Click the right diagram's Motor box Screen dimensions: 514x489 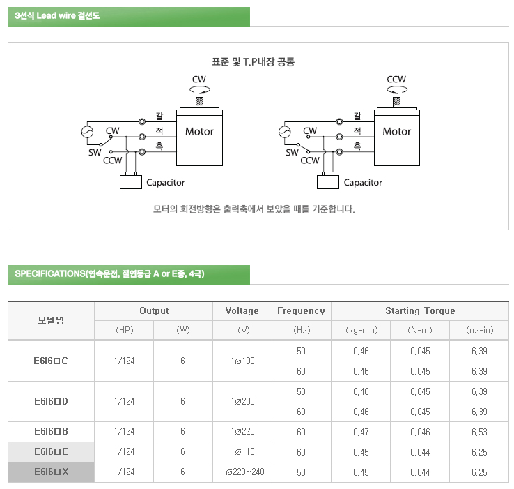point(396,137)
